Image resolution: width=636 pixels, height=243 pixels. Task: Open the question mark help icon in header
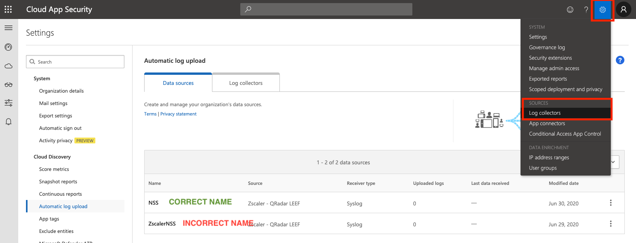pos(586,10)
